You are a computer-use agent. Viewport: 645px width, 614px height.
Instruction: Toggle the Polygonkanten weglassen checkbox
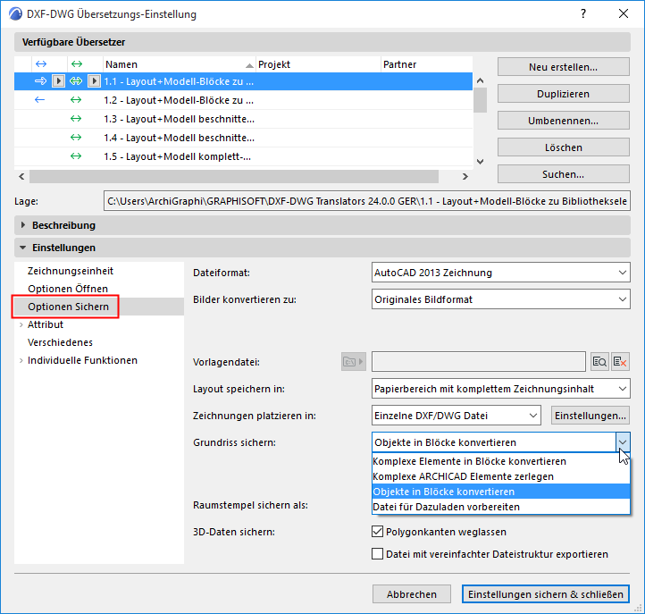tap(377, 531)
